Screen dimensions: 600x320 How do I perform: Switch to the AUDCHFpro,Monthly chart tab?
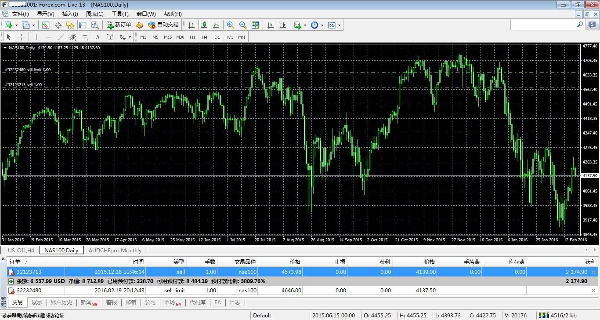coord(115,250)
